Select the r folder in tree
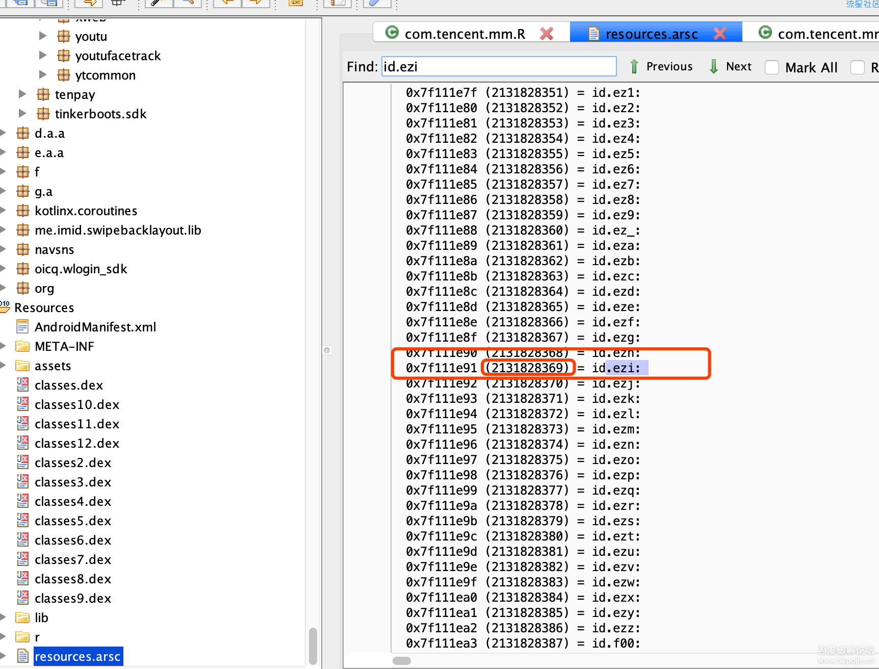The height and width of the screenshot is (669, 879). point(37,637)
